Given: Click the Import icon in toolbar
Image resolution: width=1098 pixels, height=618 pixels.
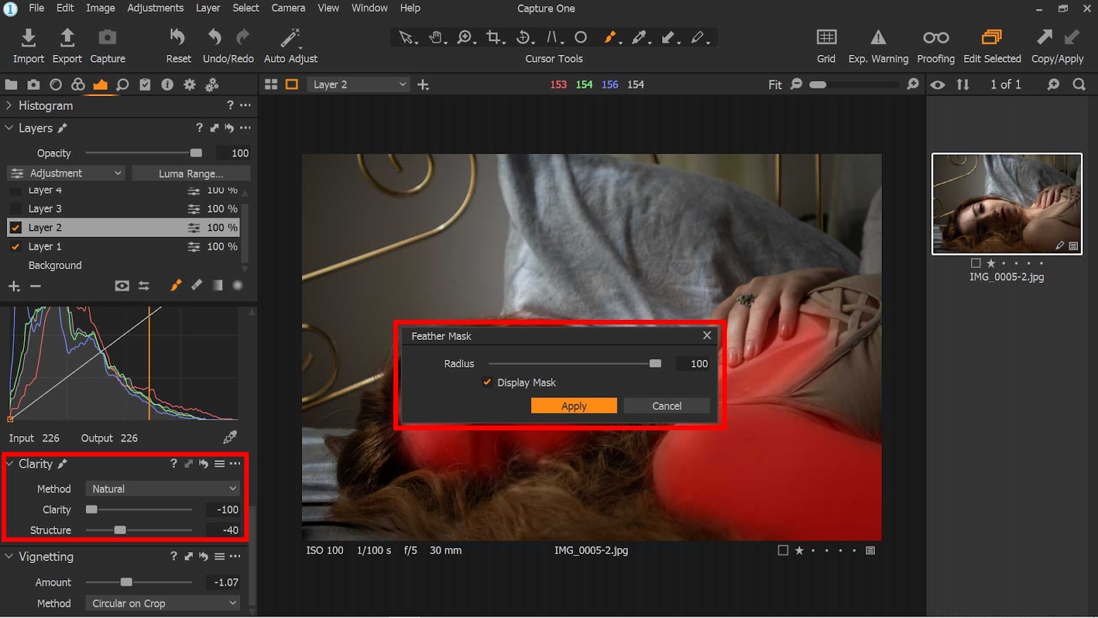Looking at the screenshot, I should [28, 38].
